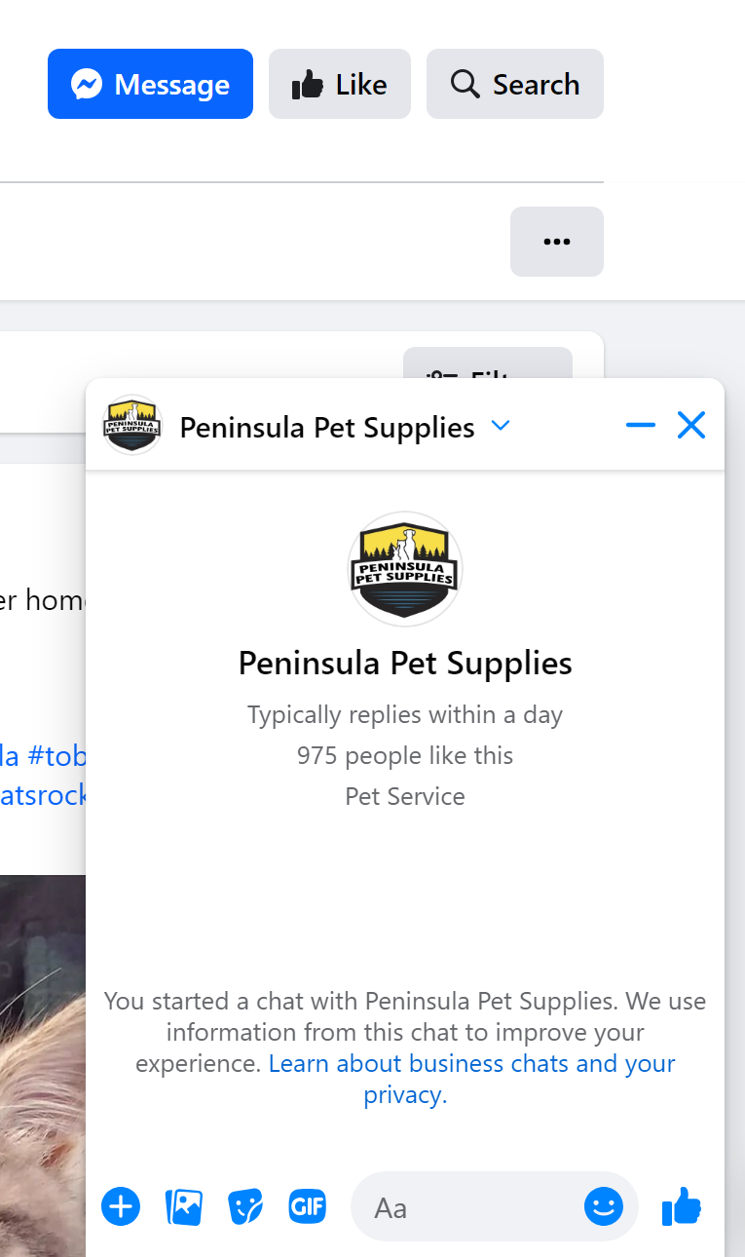Open the GIF picker
The image size is (745, 1257).
coord(307,1206)
